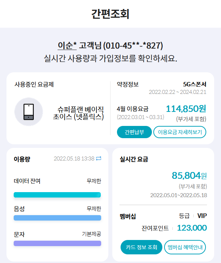The image size is (221, 263).
Task: Click the 슈퍼플랜 베이직 초이스 plan name
Action: [81, 113]
